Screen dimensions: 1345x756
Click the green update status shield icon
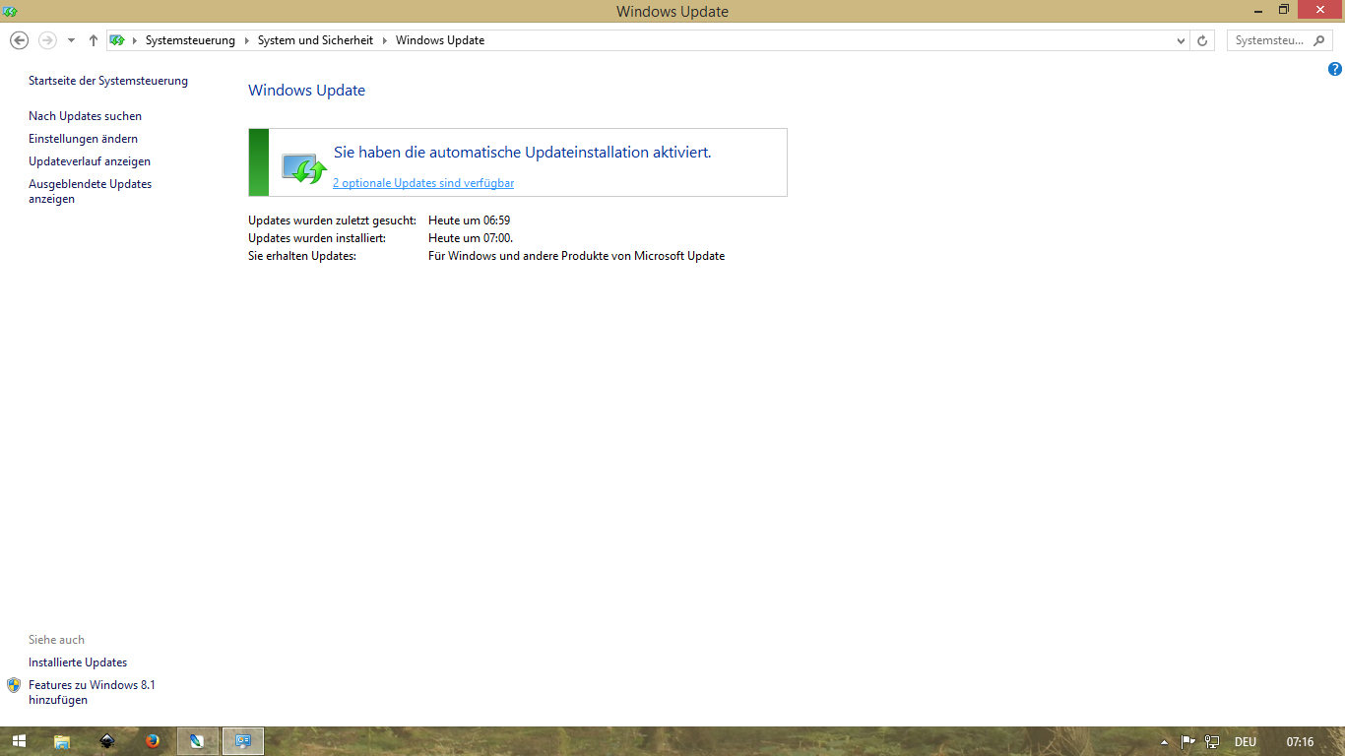(x=303, y=167)
